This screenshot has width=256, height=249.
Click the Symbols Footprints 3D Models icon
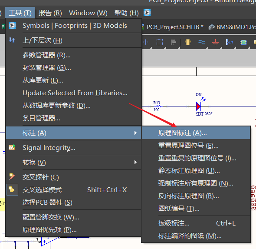pos(12,25)
